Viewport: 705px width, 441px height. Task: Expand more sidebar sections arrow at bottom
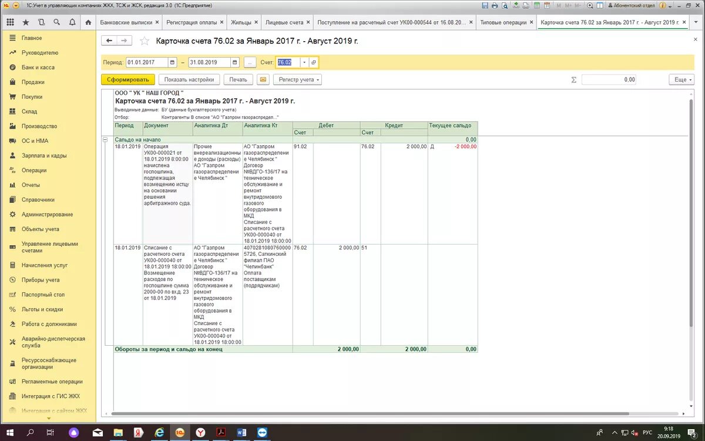[48, 419]
